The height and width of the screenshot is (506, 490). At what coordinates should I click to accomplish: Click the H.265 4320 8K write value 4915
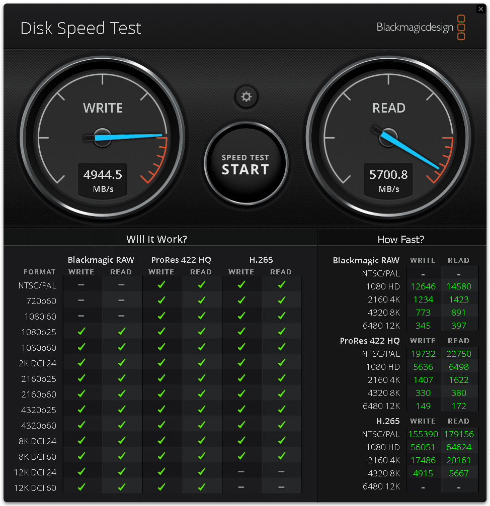423,473
